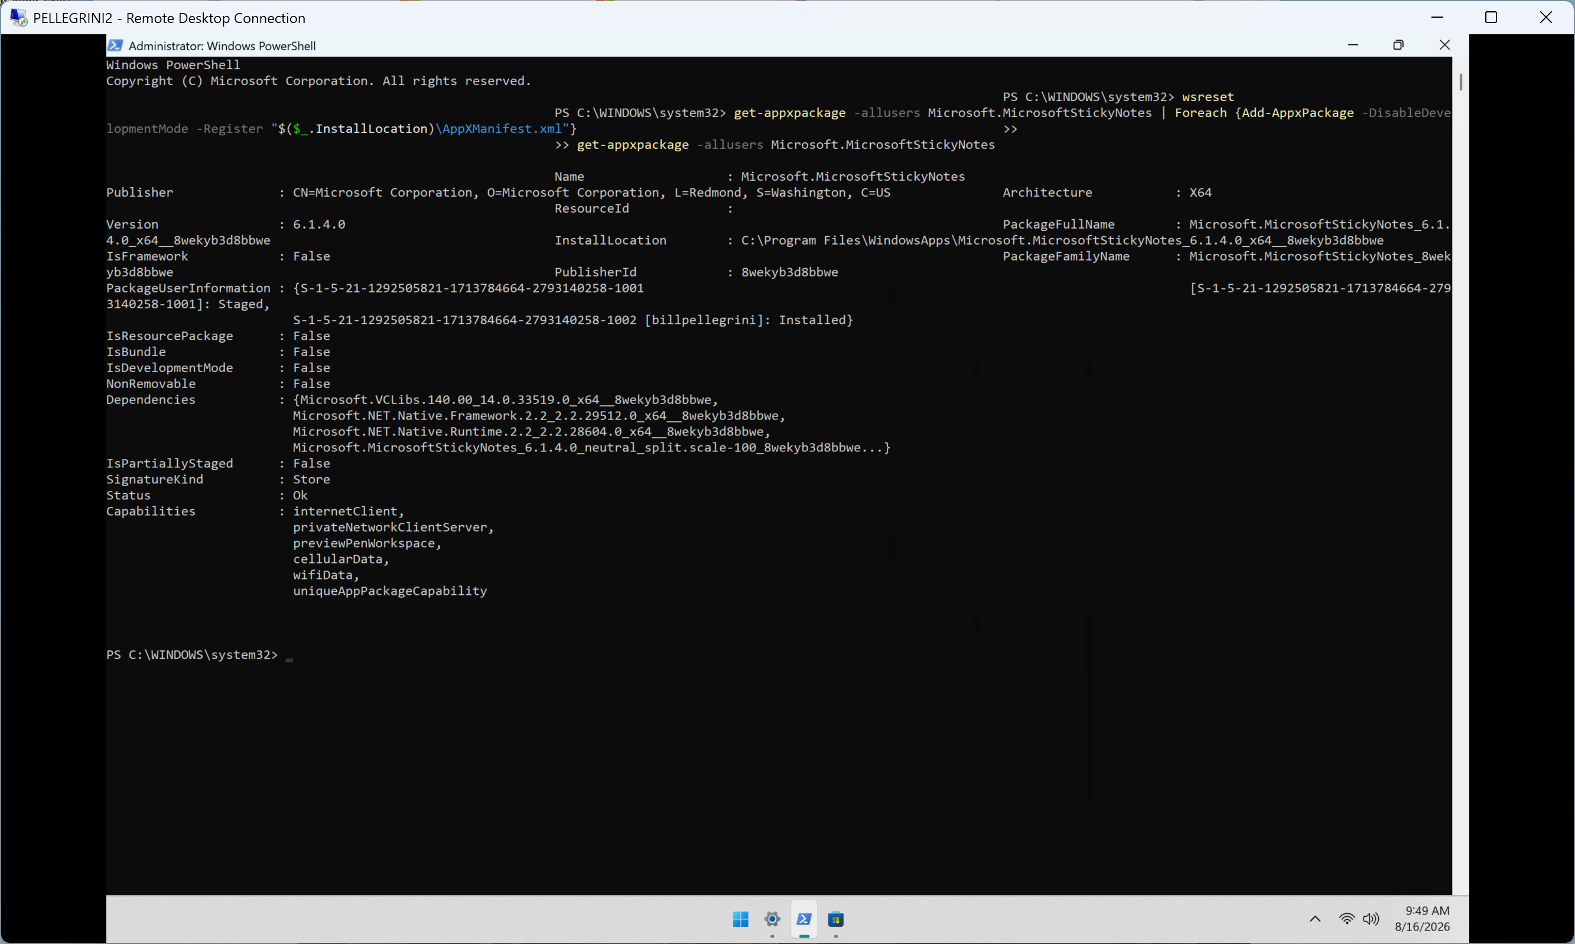Click the 'Copyright (C) Microsoft Corporation' line
The width and height of the screenshot is (1575, 944).
click(x=318, y=81)
